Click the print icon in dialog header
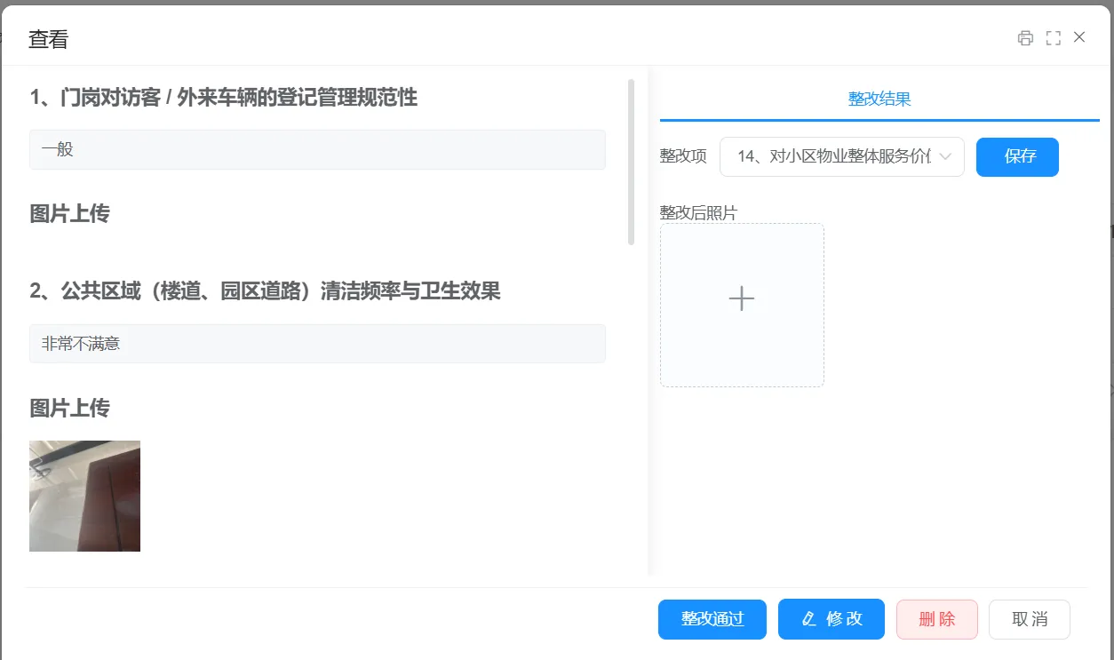Screen dimensions: 1114x660 (1025, 37)
